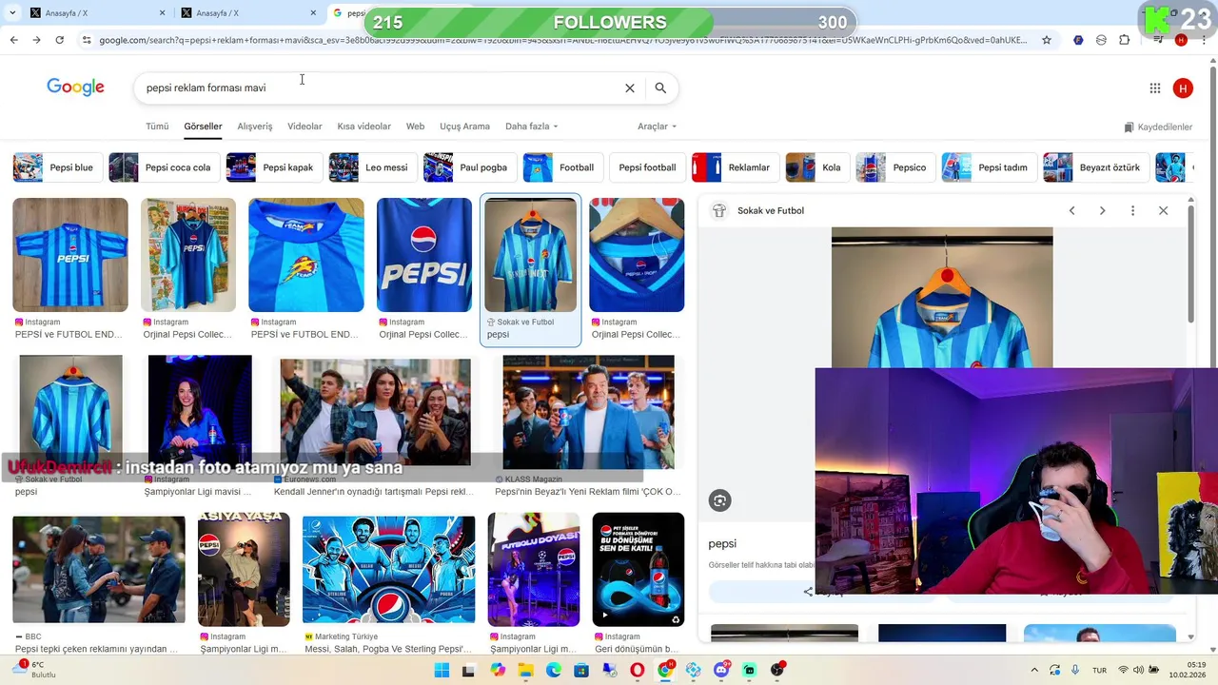Open Microsoft Store from taskbar
The width and height of the screenshot is (1218, 685).
tap(581, 671)
